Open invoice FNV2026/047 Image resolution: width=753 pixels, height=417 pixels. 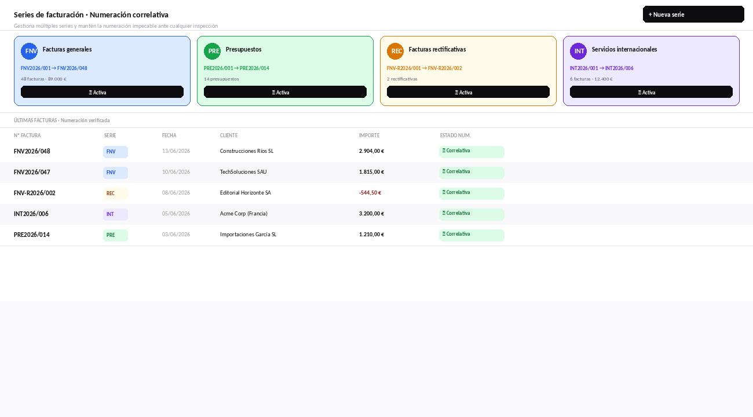tap(32, 172)
